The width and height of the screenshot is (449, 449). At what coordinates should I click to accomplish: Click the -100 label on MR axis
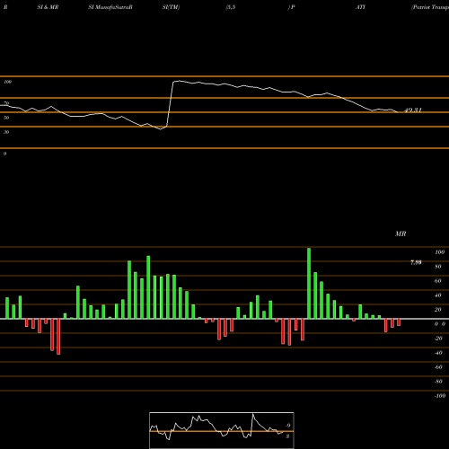(x=440, y=396)
